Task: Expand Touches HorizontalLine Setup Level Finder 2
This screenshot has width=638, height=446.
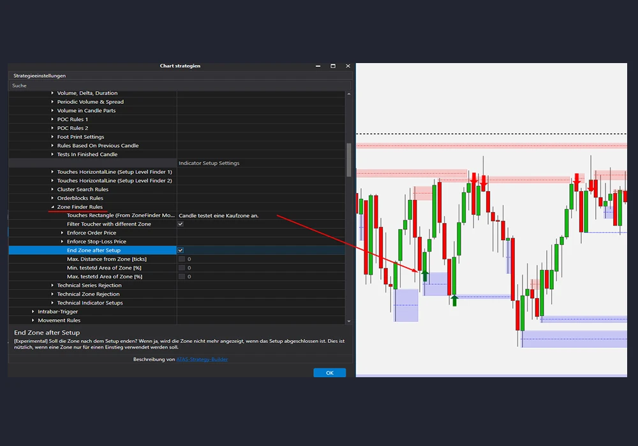Action: 52,181
